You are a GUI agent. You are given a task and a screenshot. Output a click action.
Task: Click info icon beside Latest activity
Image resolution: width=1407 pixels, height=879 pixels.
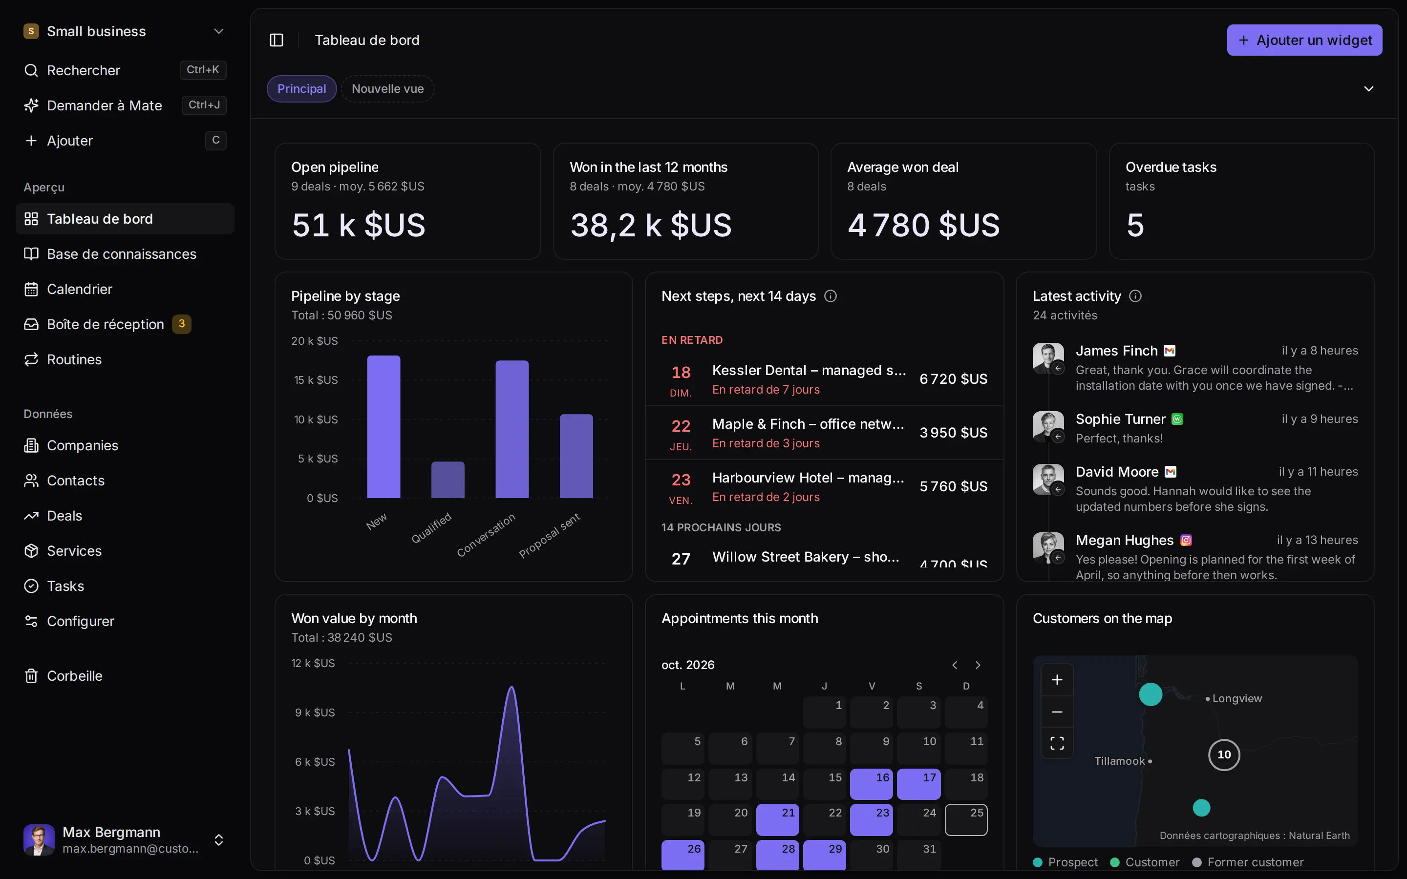point(1135,296)
